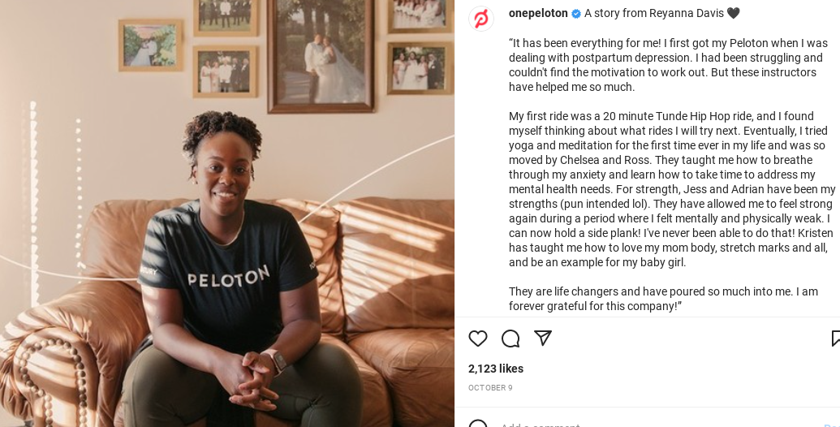Open comments using the speech bubble icon
The width and height of the screenshot is (840, 427).
coord(510,339)
